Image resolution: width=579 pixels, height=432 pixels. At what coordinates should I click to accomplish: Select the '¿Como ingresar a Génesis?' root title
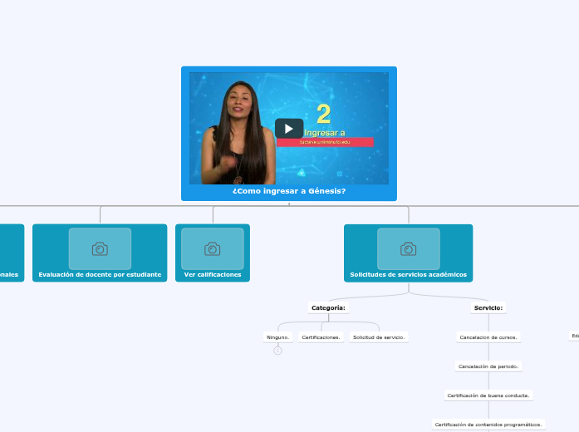pos(288,191)
